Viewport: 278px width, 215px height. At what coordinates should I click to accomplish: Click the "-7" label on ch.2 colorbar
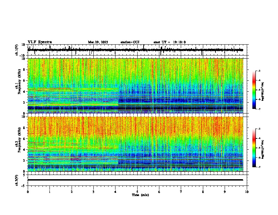tap(259, 167)
